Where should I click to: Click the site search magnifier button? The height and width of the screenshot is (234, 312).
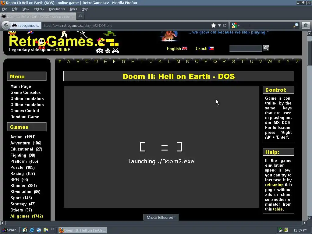(x=266, y=48)
